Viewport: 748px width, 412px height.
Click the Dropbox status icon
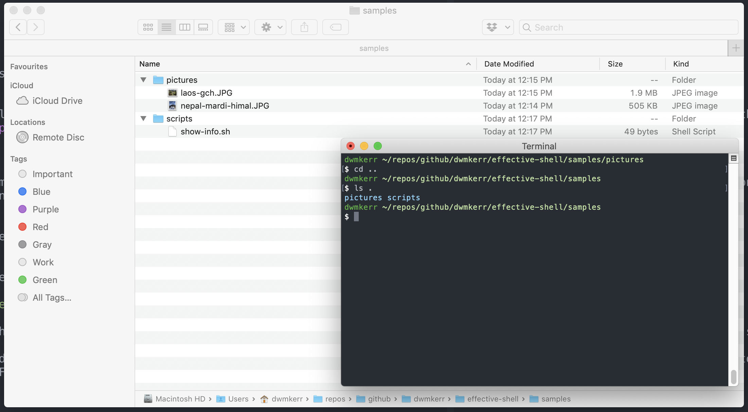point(498,26)
